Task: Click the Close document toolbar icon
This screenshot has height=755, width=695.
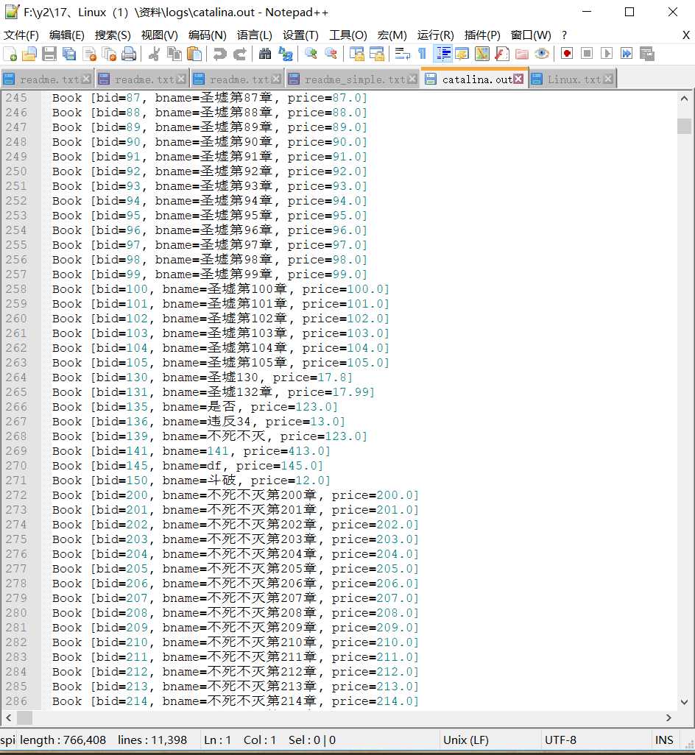Action: 89,54
